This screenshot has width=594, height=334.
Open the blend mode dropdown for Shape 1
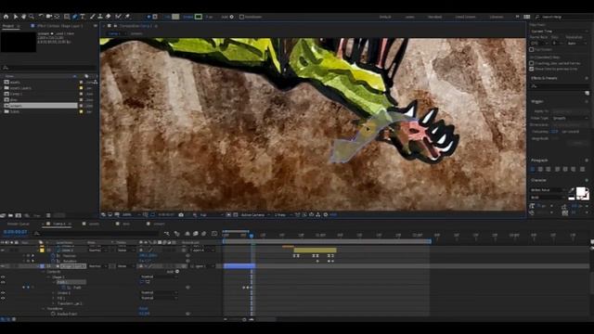coord(158,276)
